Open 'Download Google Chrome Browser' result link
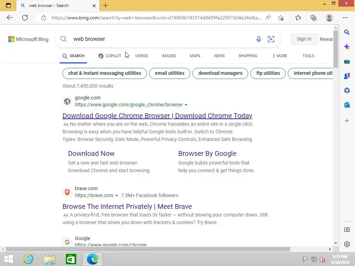This screenshot has width=355, height=266. (157, 116)
